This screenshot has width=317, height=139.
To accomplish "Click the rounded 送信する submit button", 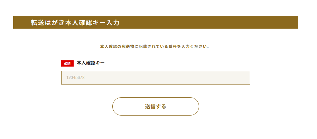I will point(156,106).
